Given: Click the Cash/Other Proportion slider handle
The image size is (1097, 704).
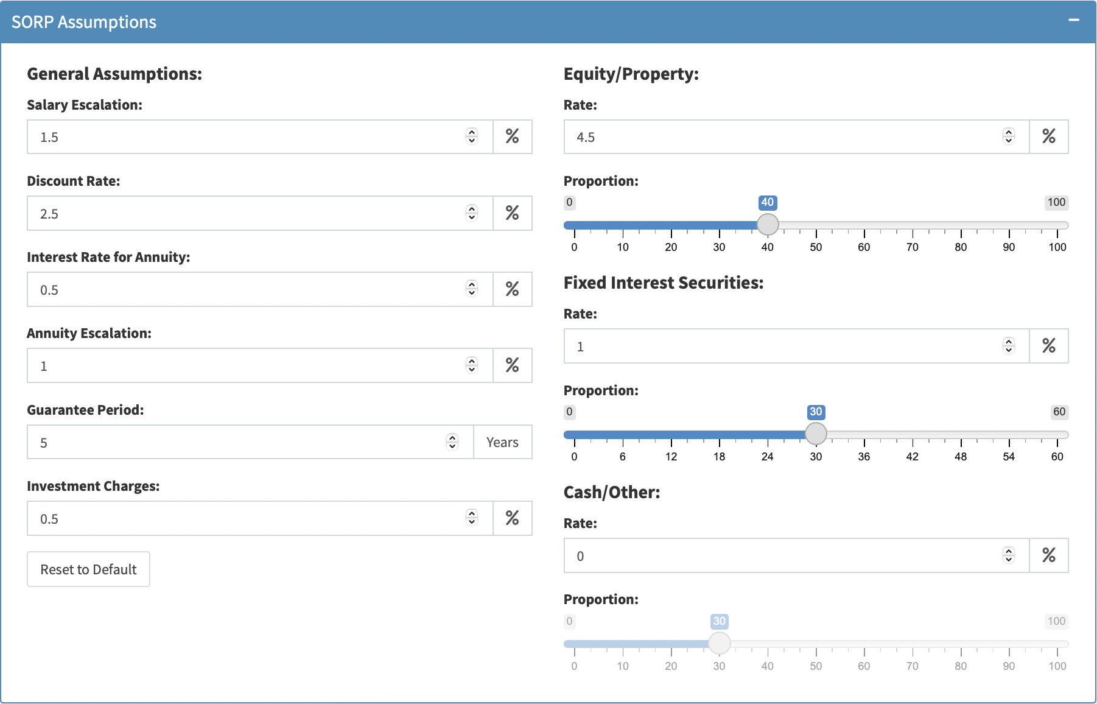Looking at the screenshot, I should [x=720, y=643].
